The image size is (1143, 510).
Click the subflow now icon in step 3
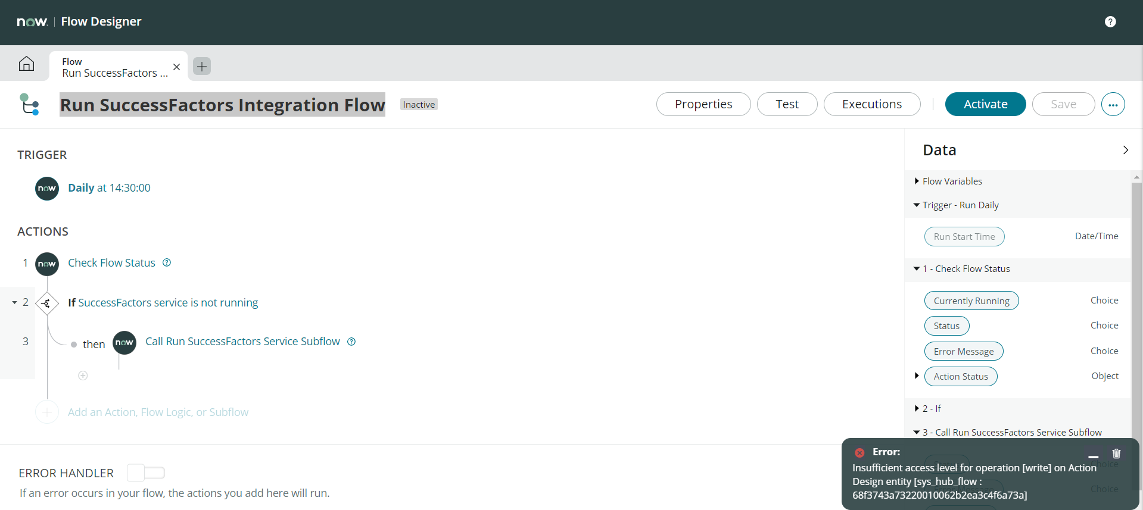(124, 342)
